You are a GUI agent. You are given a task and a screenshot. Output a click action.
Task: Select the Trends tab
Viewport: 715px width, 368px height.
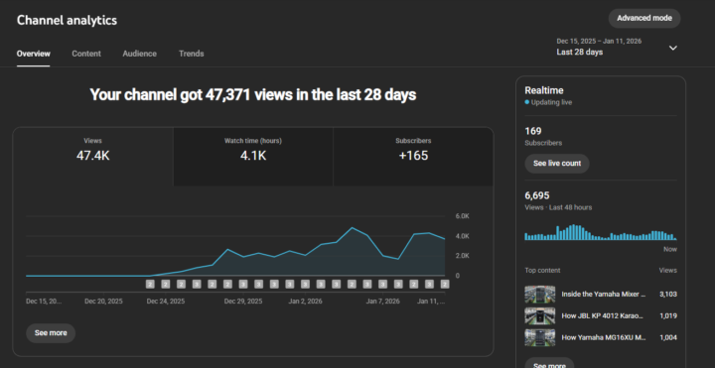click(191, 54)
